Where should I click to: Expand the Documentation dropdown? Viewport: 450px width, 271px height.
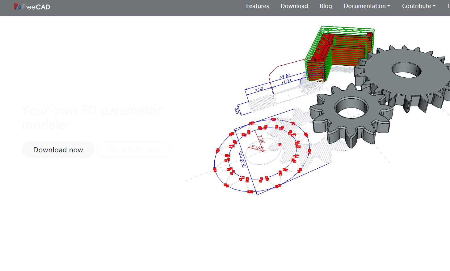pyautogui.click(x=367, y=6)
